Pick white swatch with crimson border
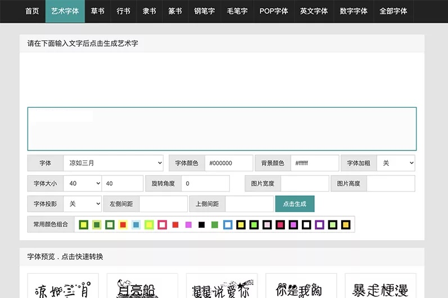This screenshot has height=298, width=448. coord(162,224)
